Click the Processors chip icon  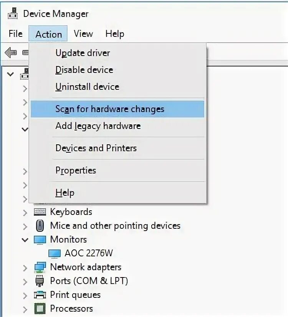tap(40, 309)
